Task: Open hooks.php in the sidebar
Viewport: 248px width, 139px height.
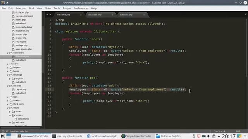Action: (21, 20)
